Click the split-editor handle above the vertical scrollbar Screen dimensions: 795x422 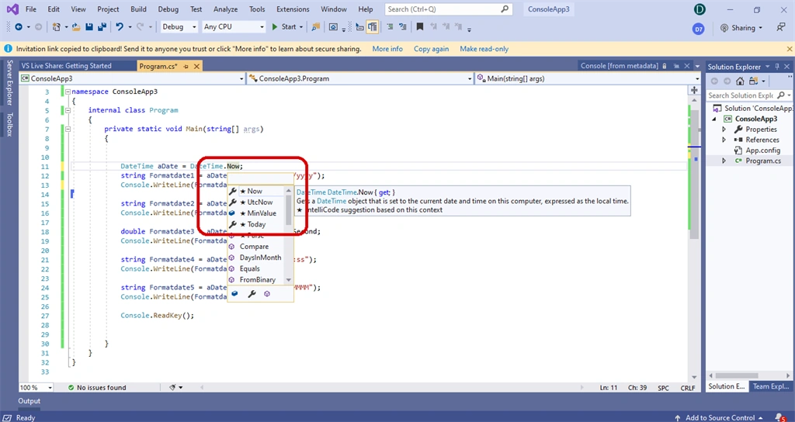(694, 90)
